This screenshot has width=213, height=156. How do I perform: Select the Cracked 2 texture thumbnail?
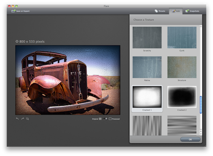(x=182, y=97)
